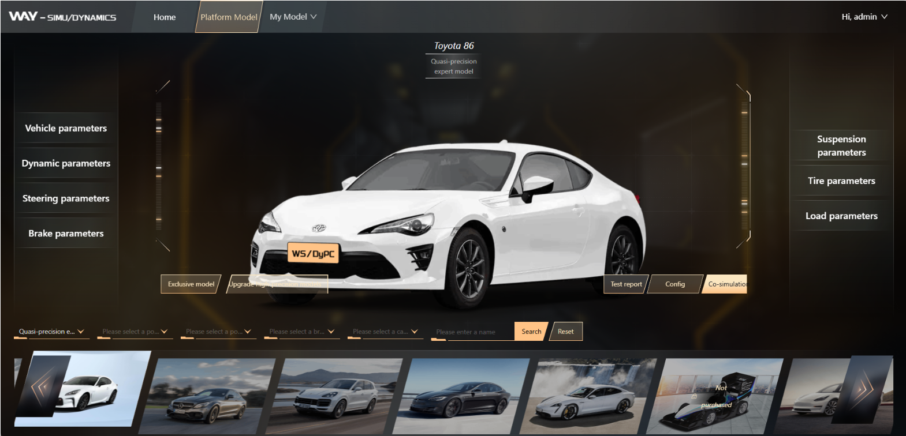Viewport: 906px width, 436px height.
Task: Select the white Porsche SUV thumbnail
Action: click(x=334, y=396)
